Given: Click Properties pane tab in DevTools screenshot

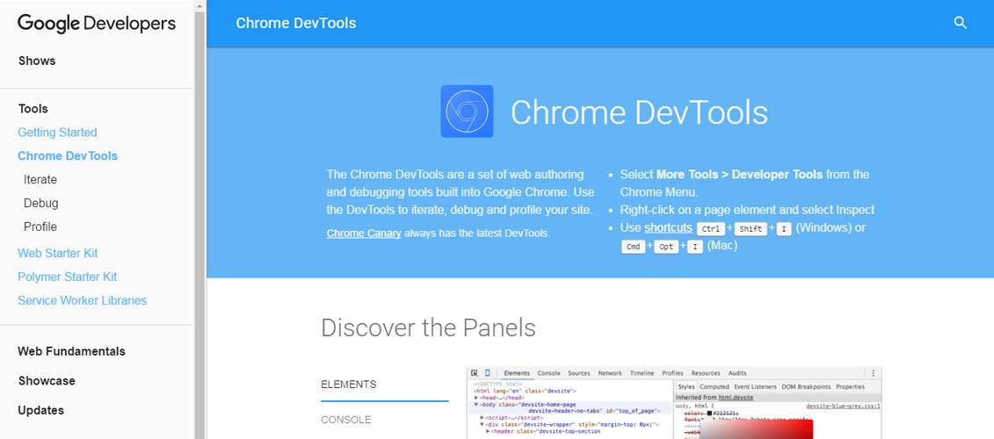Looking at the screenshot, I should click(850, 386).
